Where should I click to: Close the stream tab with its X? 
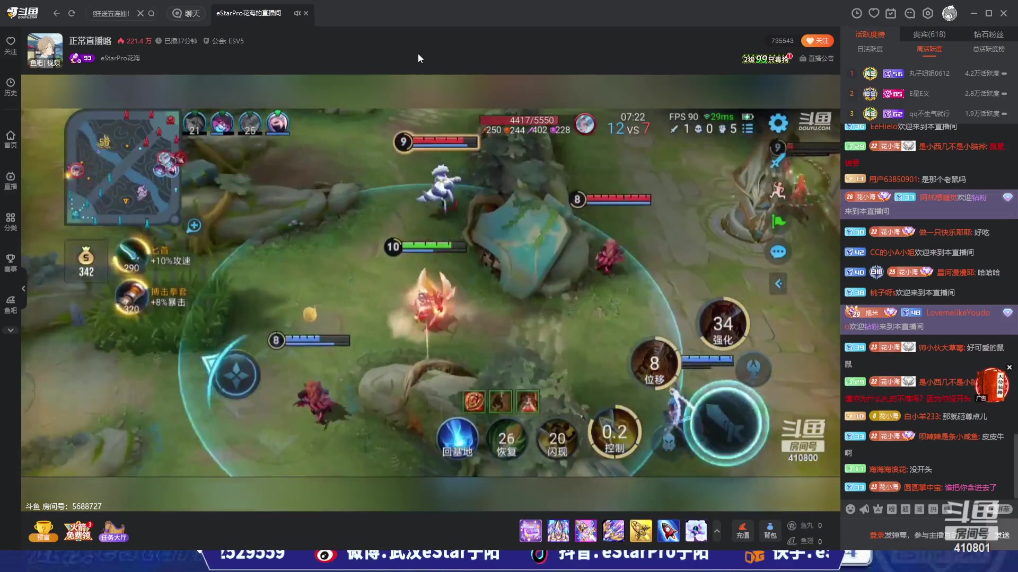(306, 13)
